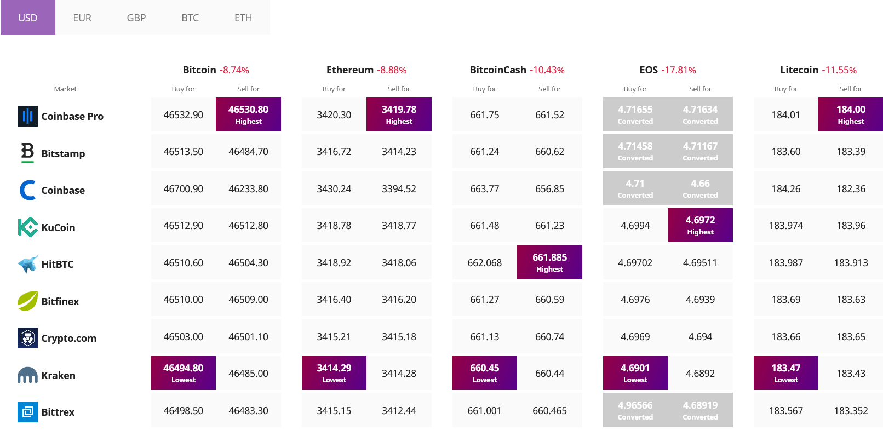Click the Ethereum column heading
Image resolution: width=883 pixels, height=430 pixels.
point(350,70)
